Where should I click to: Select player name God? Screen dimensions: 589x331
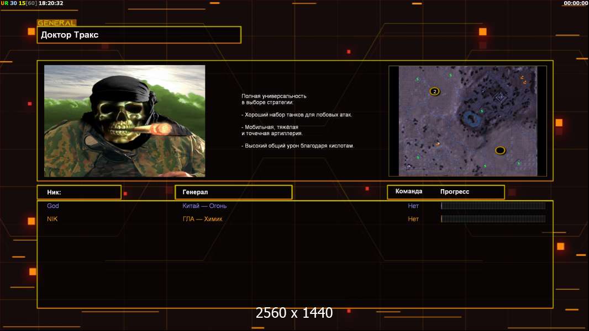53,206
